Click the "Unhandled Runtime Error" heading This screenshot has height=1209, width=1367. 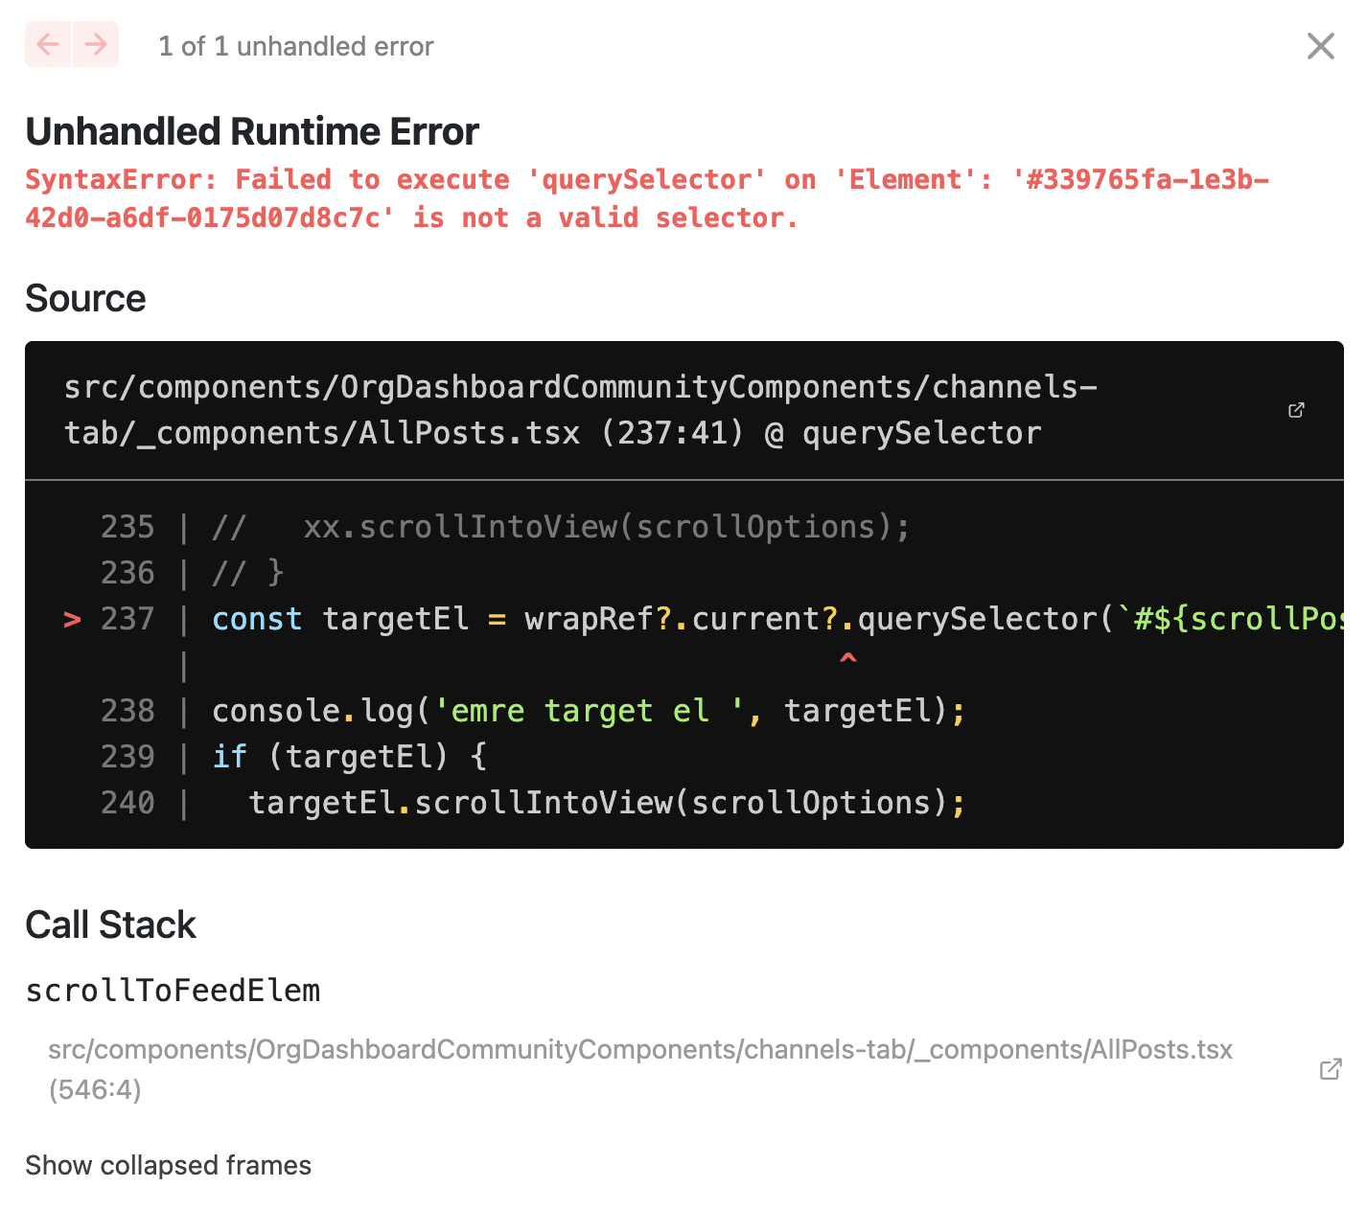252,131
